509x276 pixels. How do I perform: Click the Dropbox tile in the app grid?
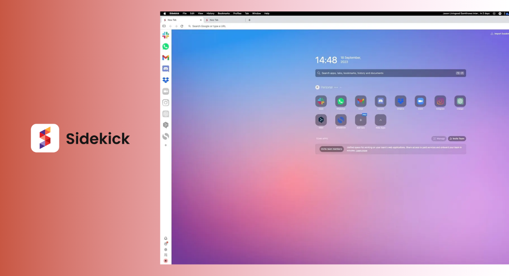coord(400,101)
